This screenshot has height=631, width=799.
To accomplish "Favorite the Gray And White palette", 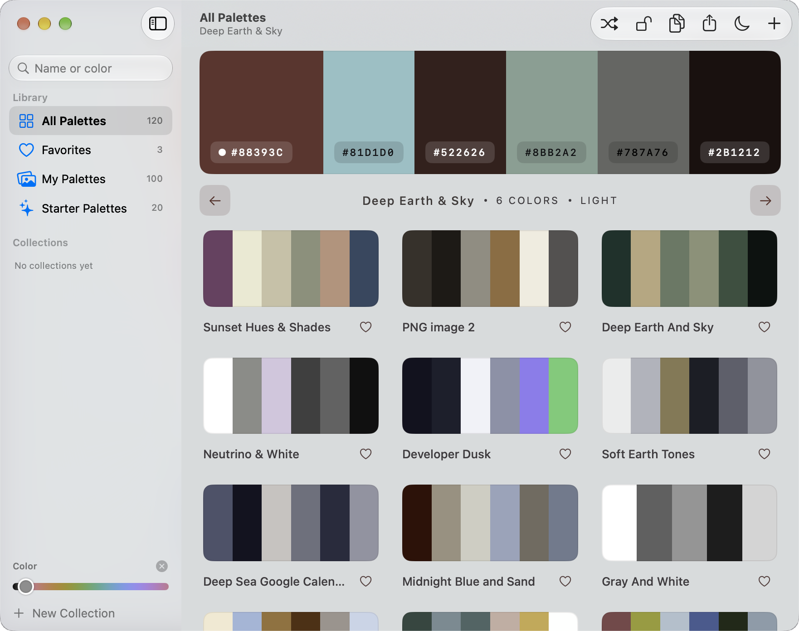I will pos(765,581).
